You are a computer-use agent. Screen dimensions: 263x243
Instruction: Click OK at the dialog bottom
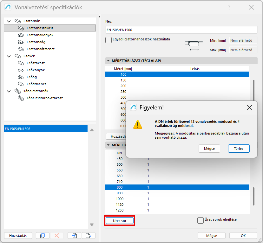point(243,236)
